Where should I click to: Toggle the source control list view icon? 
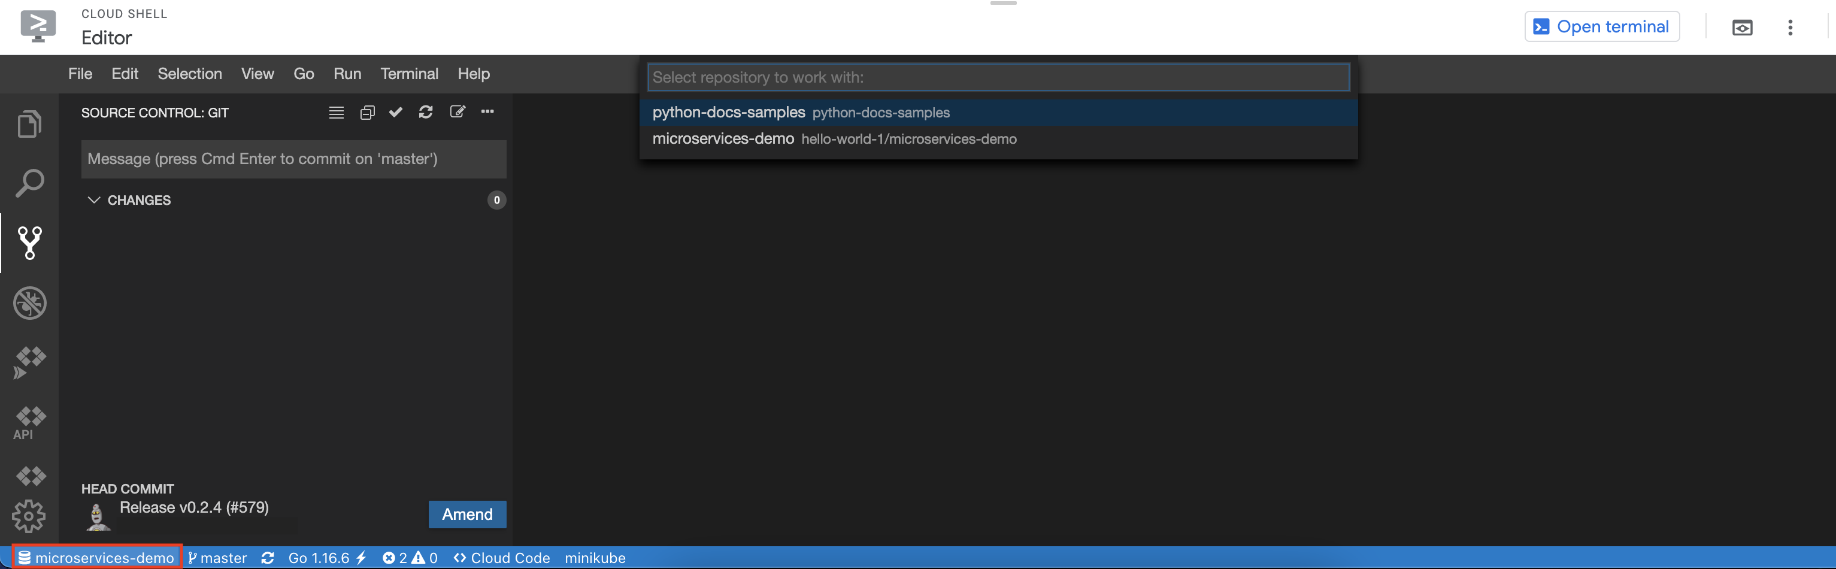coord(337,112)
